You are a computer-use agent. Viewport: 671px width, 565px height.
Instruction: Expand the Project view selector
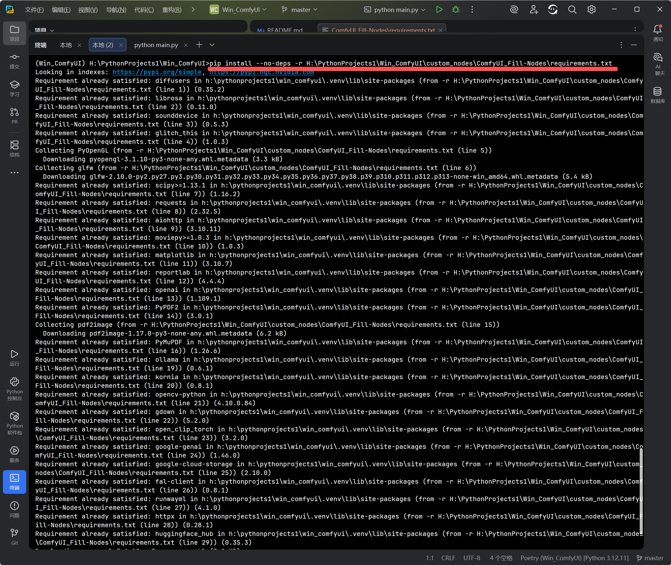tap(45, 30)
